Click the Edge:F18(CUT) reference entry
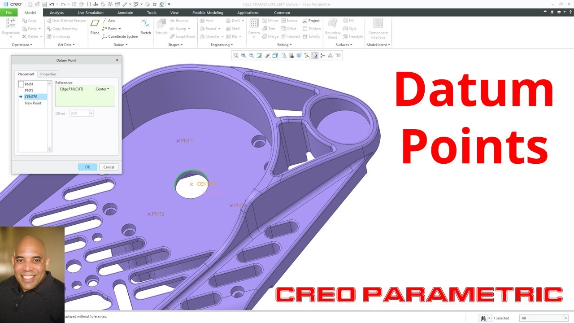Screen dimensions: 574x323 72,89
